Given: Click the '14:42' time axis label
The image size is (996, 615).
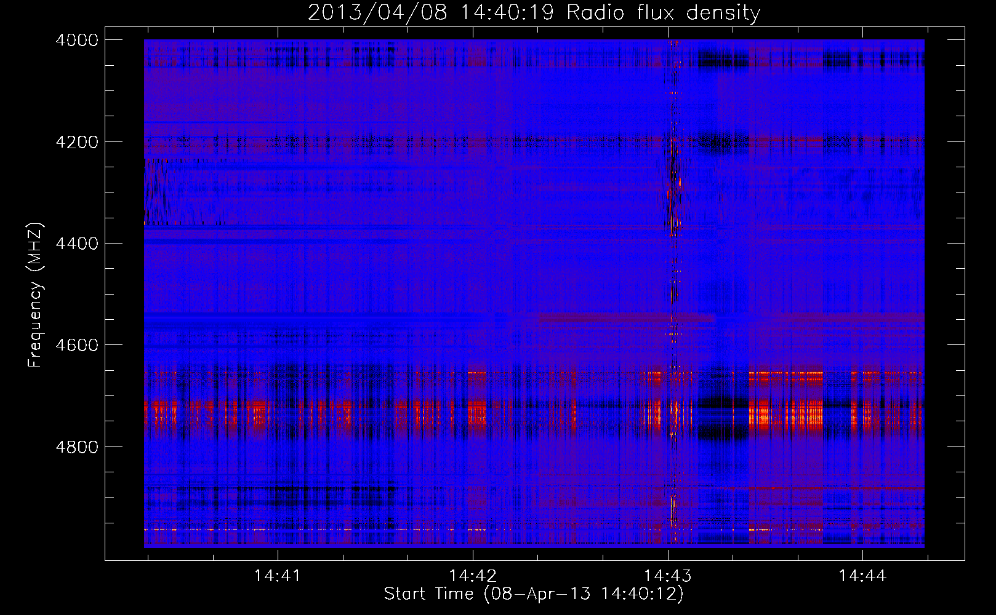Looking at the screenshot, I should tap(473, 576).
